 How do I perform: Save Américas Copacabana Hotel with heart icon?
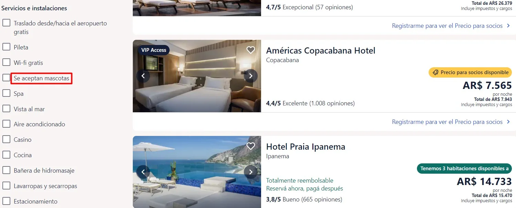(x=251, y=50)
